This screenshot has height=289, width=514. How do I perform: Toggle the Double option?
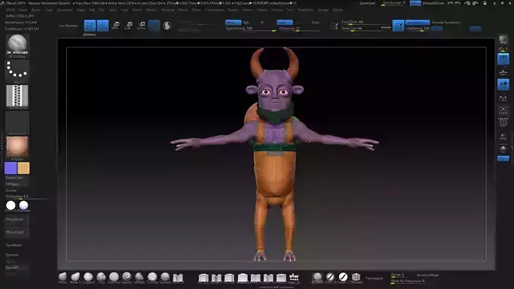click(x=11, y=190)
